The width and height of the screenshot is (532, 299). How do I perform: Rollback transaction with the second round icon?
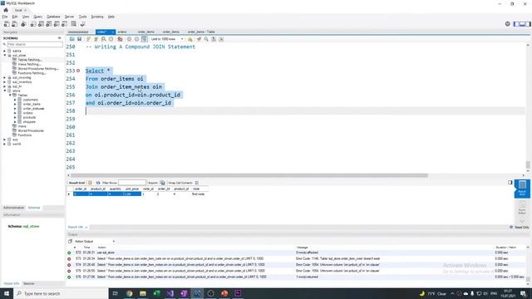click(x=136, y=39)
